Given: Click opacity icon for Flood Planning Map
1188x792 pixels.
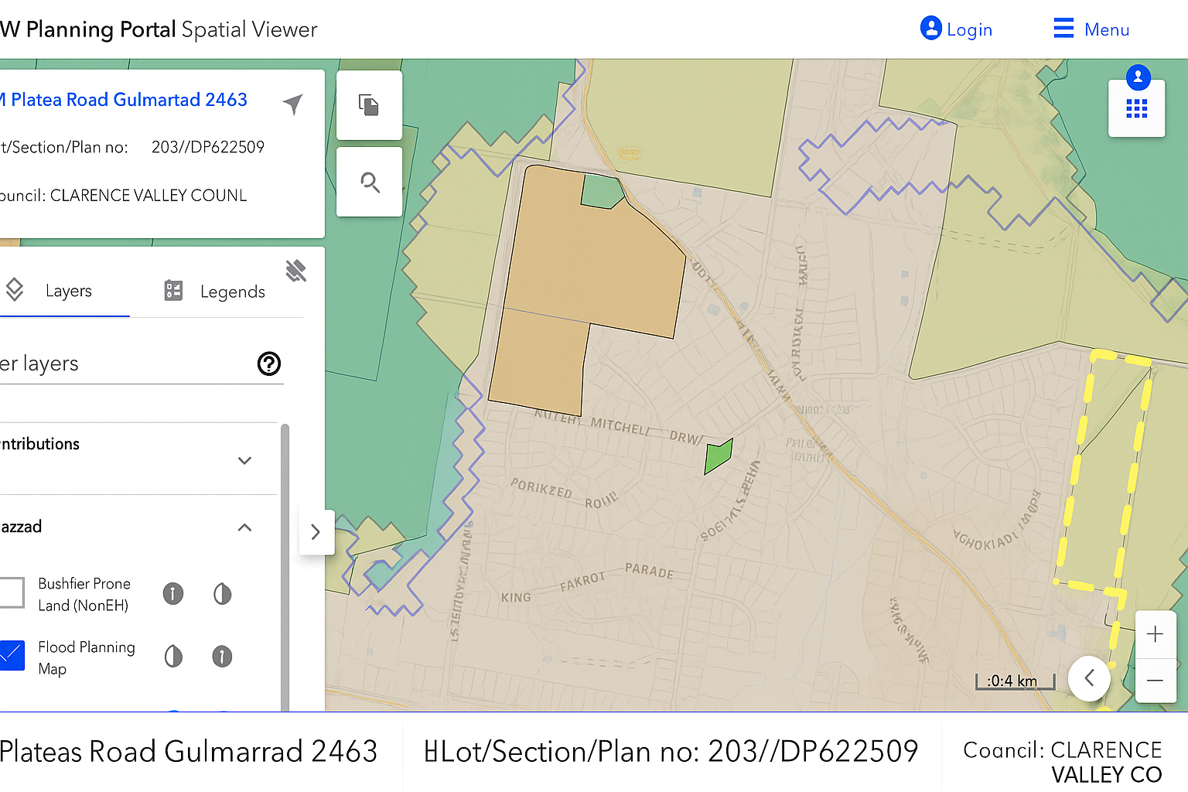Looking at the screenshot, I should point(173,657).
